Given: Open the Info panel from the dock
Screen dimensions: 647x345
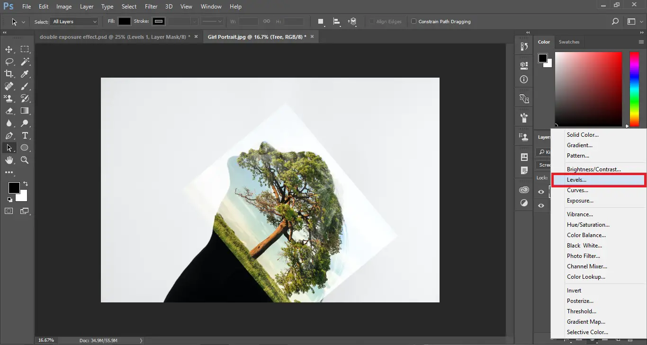Looking at the screenshot, I should 523,79.
